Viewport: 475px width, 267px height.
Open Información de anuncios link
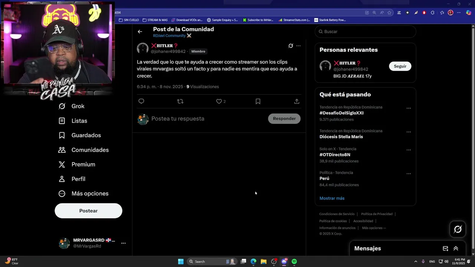pos(337,228)
